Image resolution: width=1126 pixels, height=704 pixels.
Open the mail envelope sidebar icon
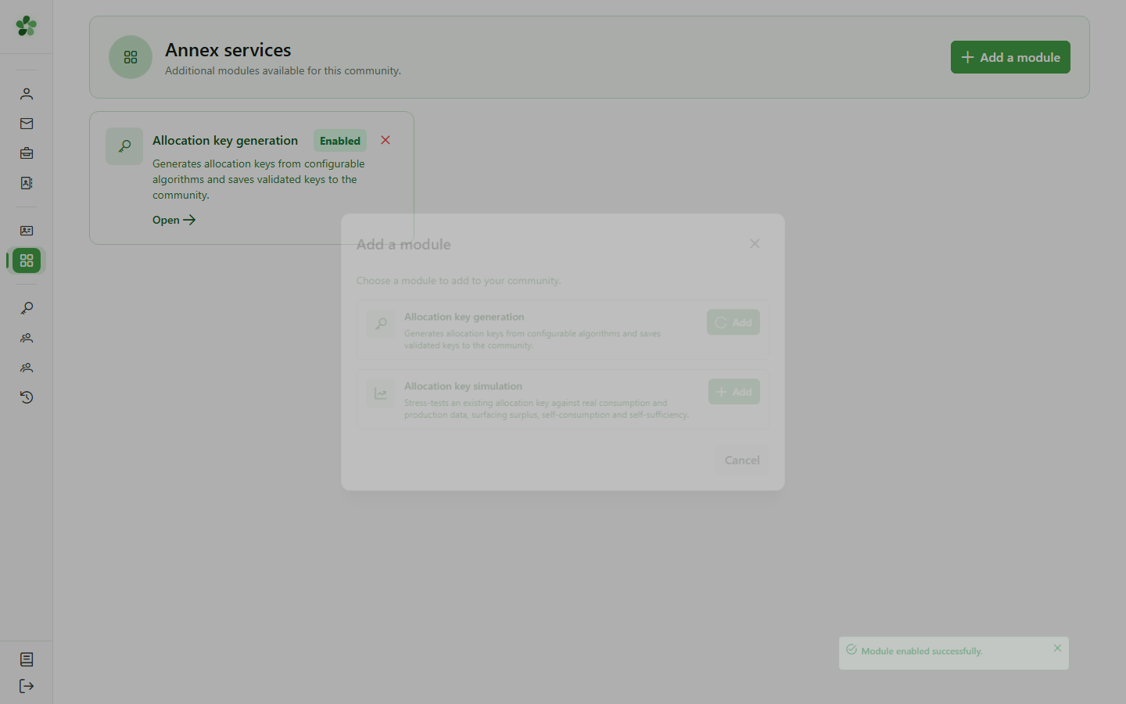coord(27,124)
